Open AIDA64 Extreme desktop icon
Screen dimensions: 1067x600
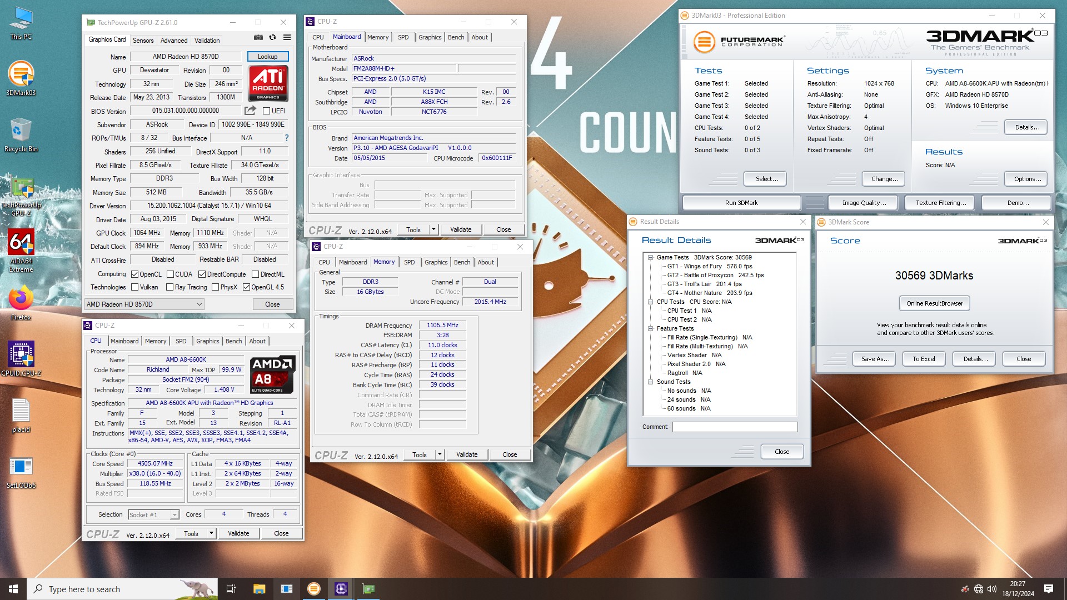point(21,251)
